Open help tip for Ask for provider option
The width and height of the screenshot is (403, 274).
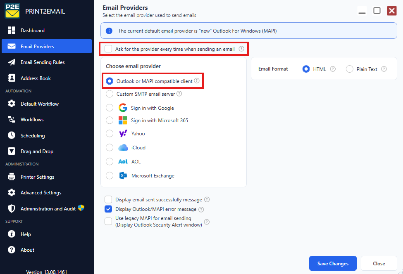coord(241,49)
